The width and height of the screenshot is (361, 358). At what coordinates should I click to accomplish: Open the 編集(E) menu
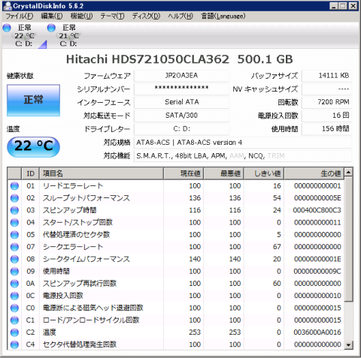(52, 17)
